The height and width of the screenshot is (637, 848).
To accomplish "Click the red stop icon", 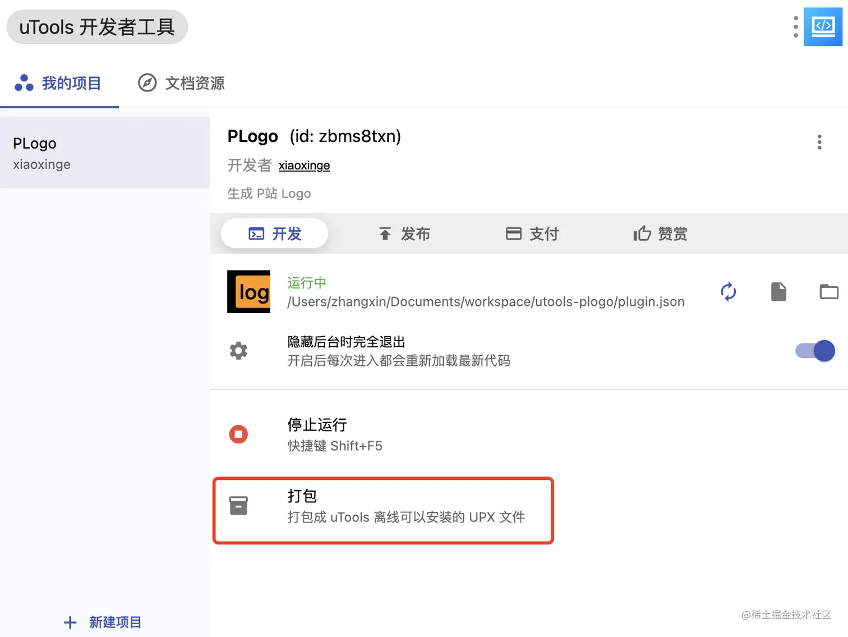I will tap(238, 434).
